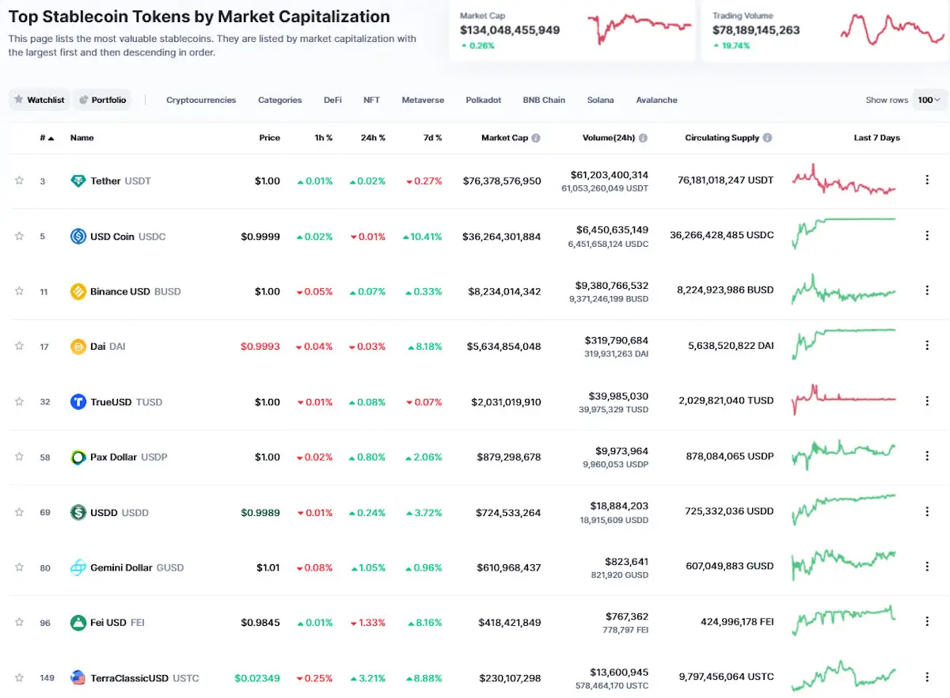Toggle the Pax Dollar watchlist star
This screenshot has height=698, width=950.
pyautogui.click(x=19, y=457)
